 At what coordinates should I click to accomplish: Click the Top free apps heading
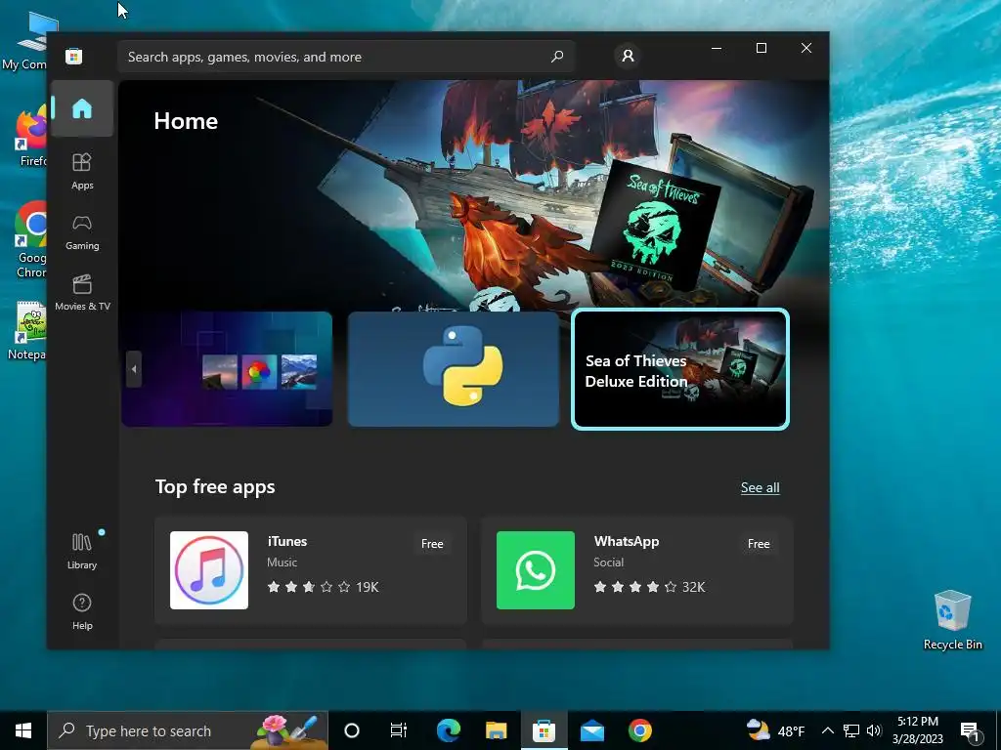(215, 486)
